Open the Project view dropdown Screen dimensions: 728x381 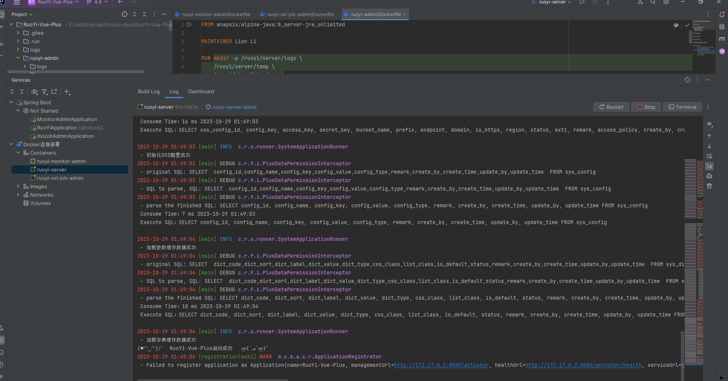coord(22,14)
